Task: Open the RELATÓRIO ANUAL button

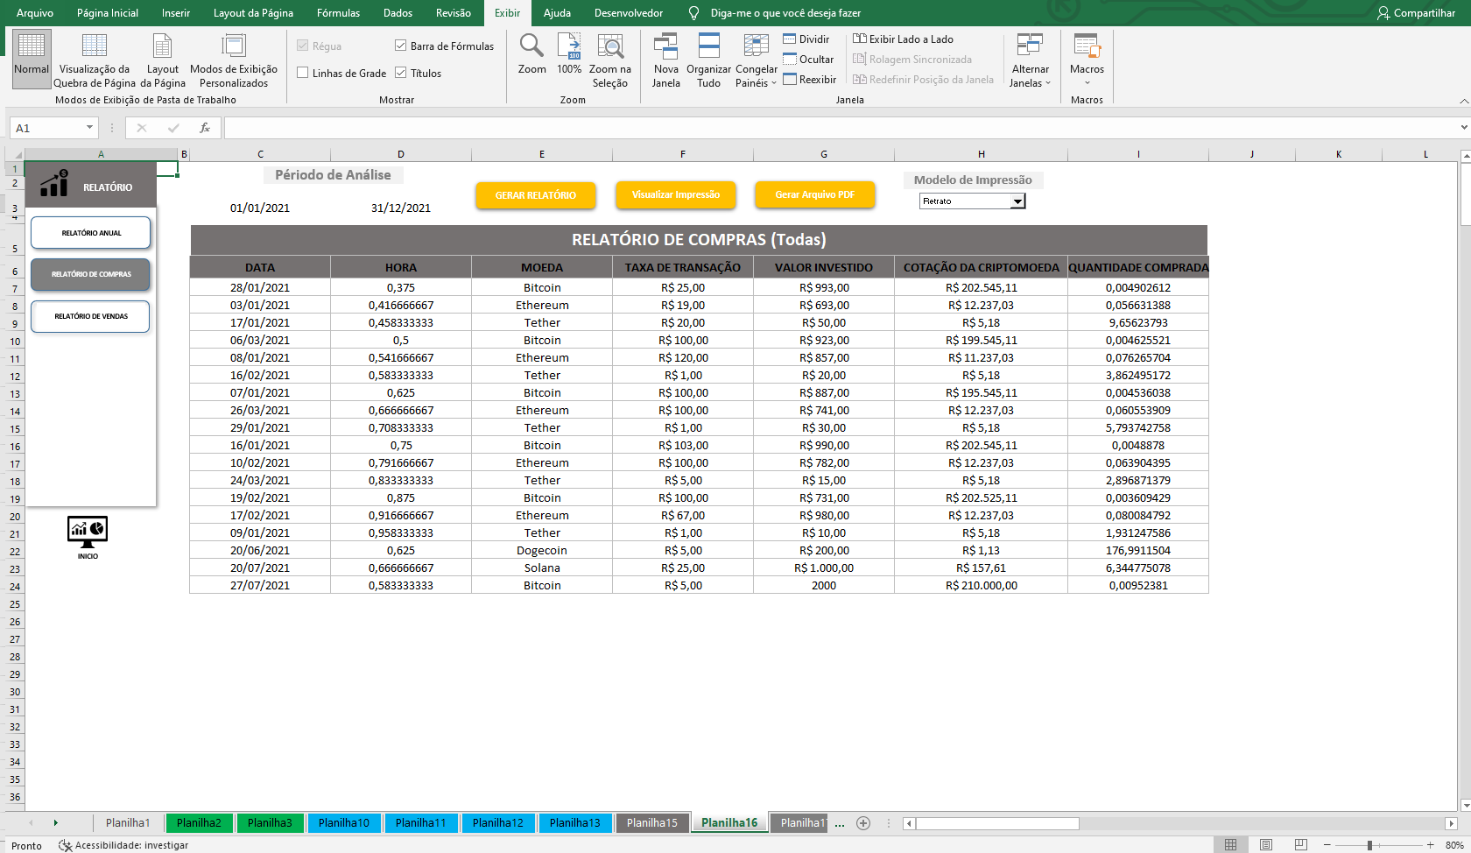Action: pyautogui.click(x=91, y=233)
